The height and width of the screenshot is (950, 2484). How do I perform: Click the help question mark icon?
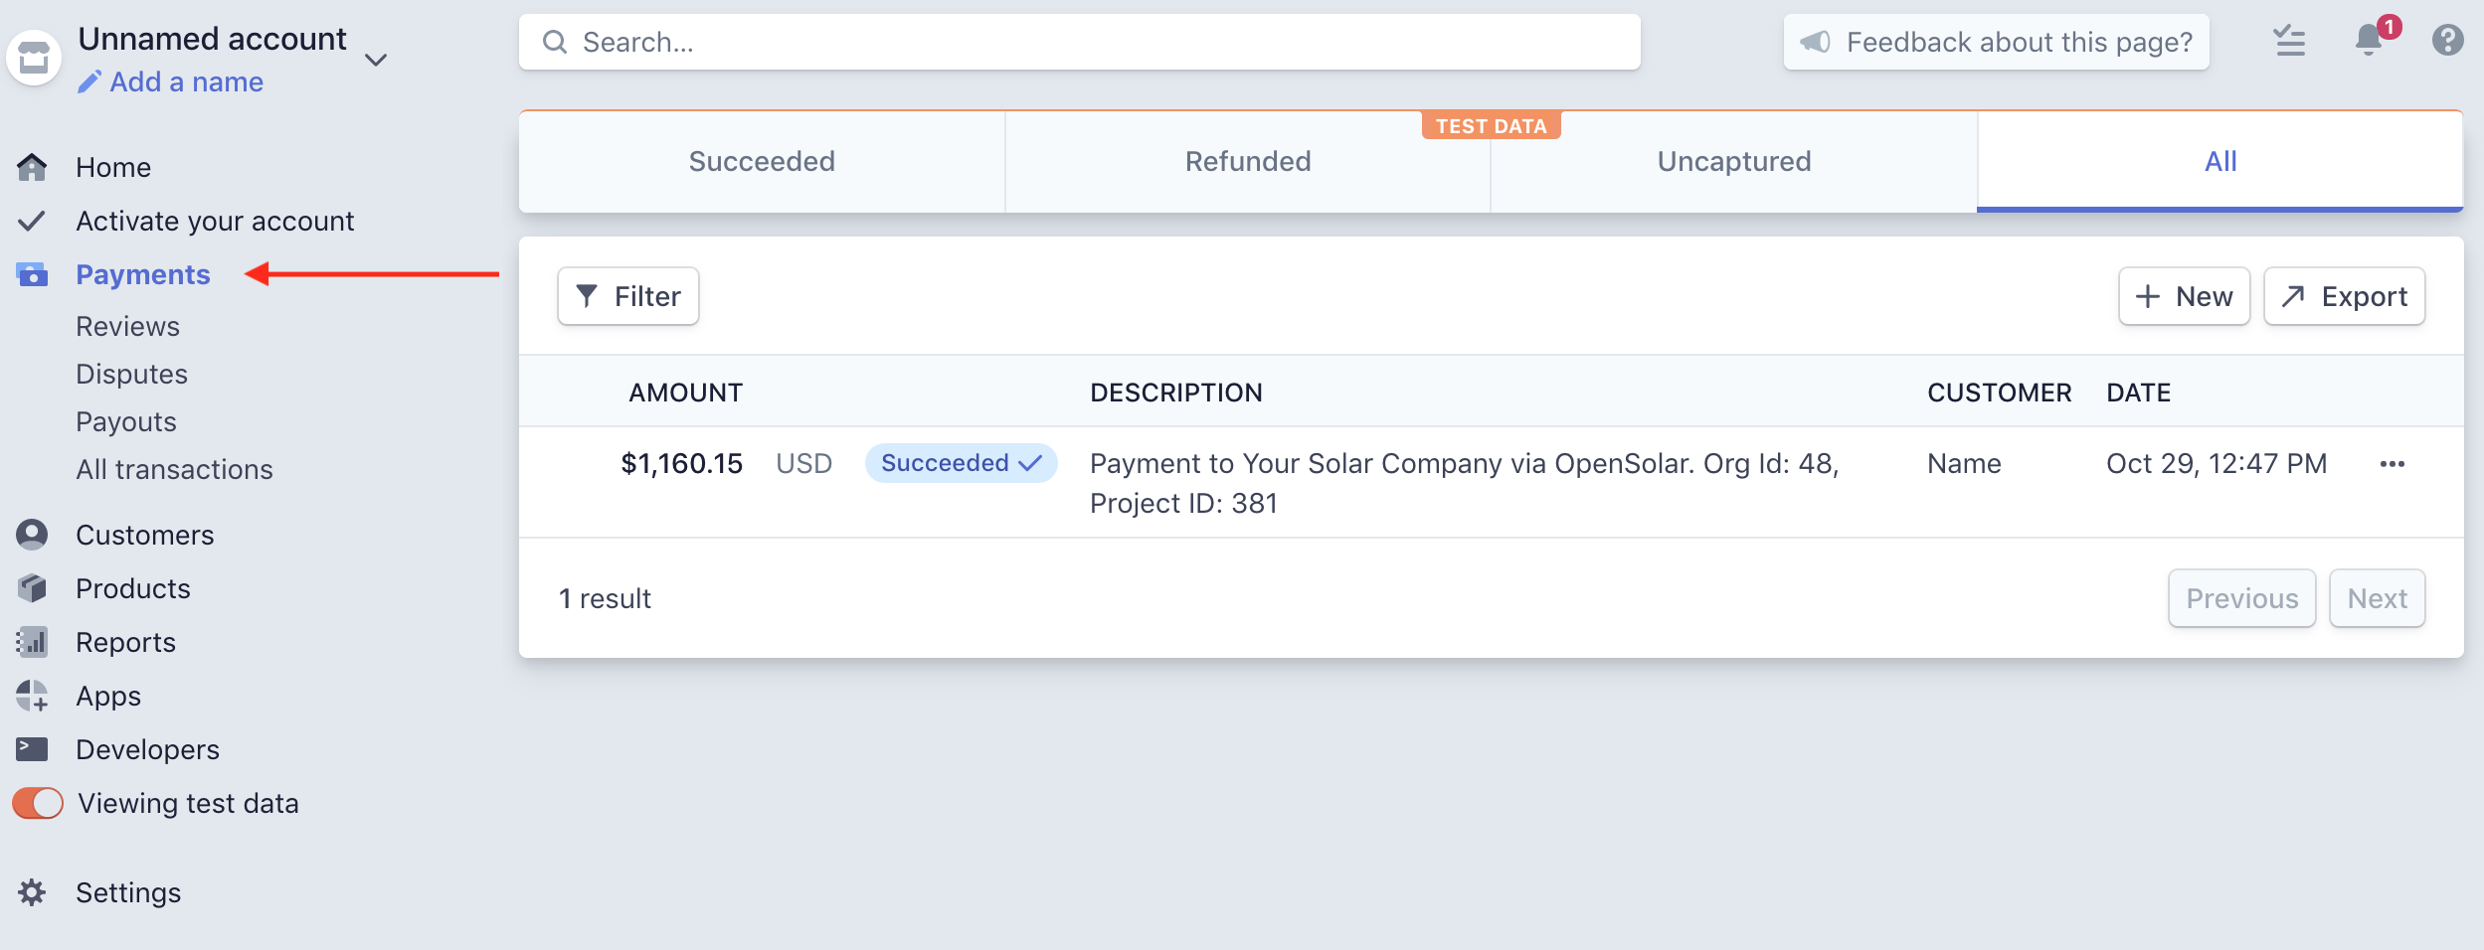(2447, 41)
